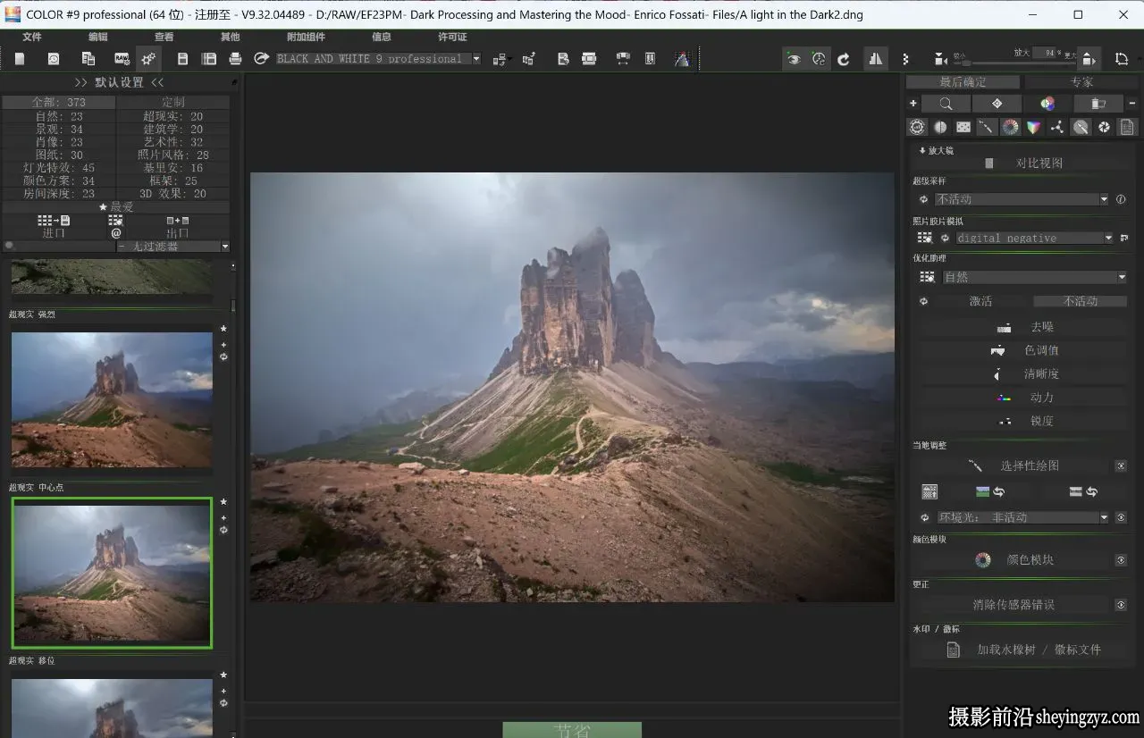Screen dimensions: 1144x738
Task: Open the 编辑 menu
Action: pyautogui.click(x=98, y=37)
